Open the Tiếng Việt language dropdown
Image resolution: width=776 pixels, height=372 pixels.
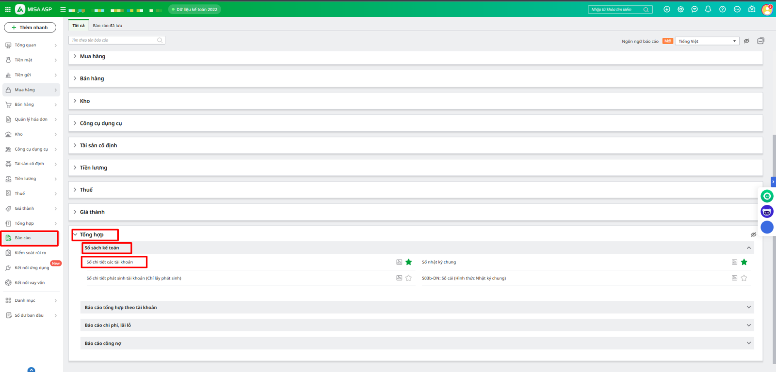coord(707,41)
